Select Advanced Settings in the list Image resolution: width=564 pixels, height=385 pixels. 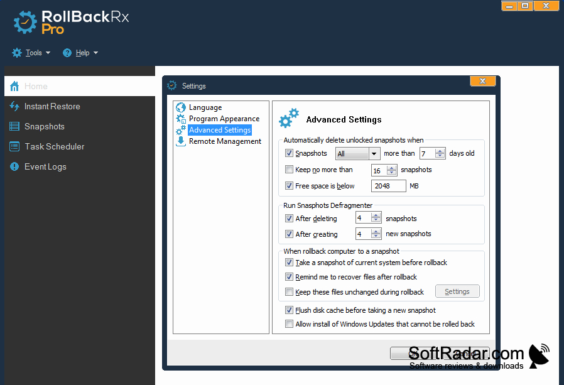click(220, 130)
